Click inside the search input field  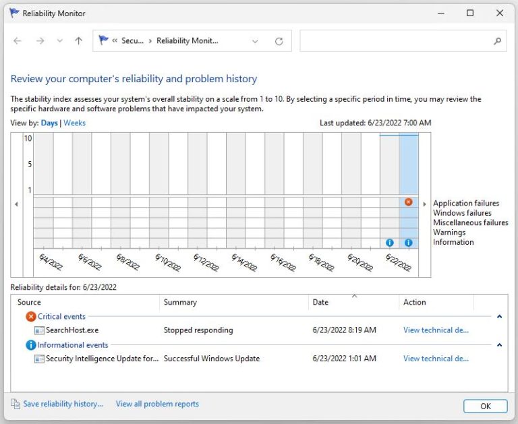[395, 41]
